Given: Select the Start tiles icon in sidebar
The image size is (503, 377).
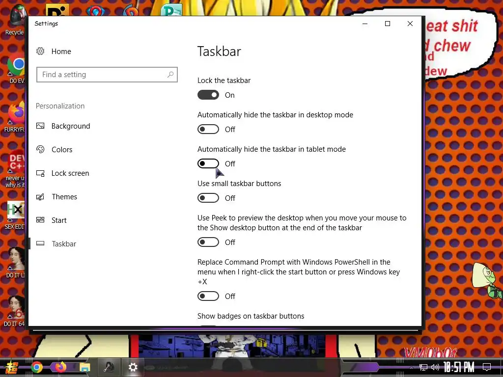Looking at the screenshot, I should pos(40,220).
